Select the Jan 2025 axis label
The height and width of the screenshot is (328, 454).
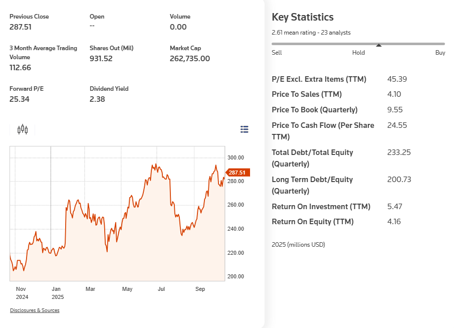click(58, 293)
